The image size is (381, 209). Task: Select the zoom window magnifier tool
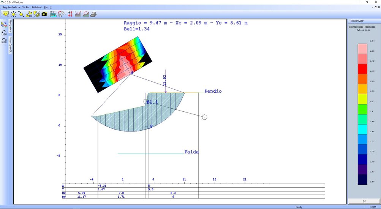[6, 14]
